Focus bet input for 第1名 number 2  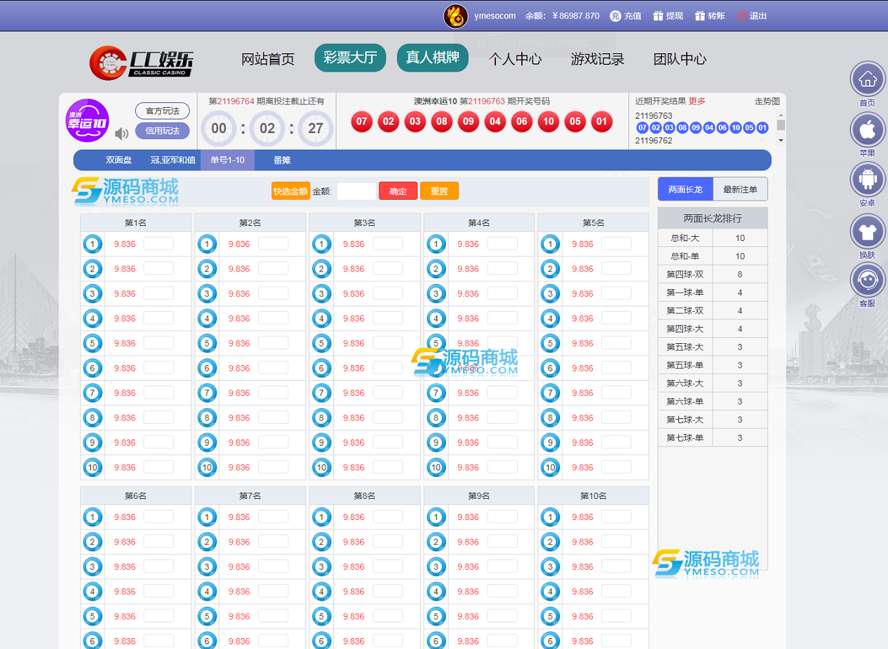pyautogui.click(x=159, y=268)
